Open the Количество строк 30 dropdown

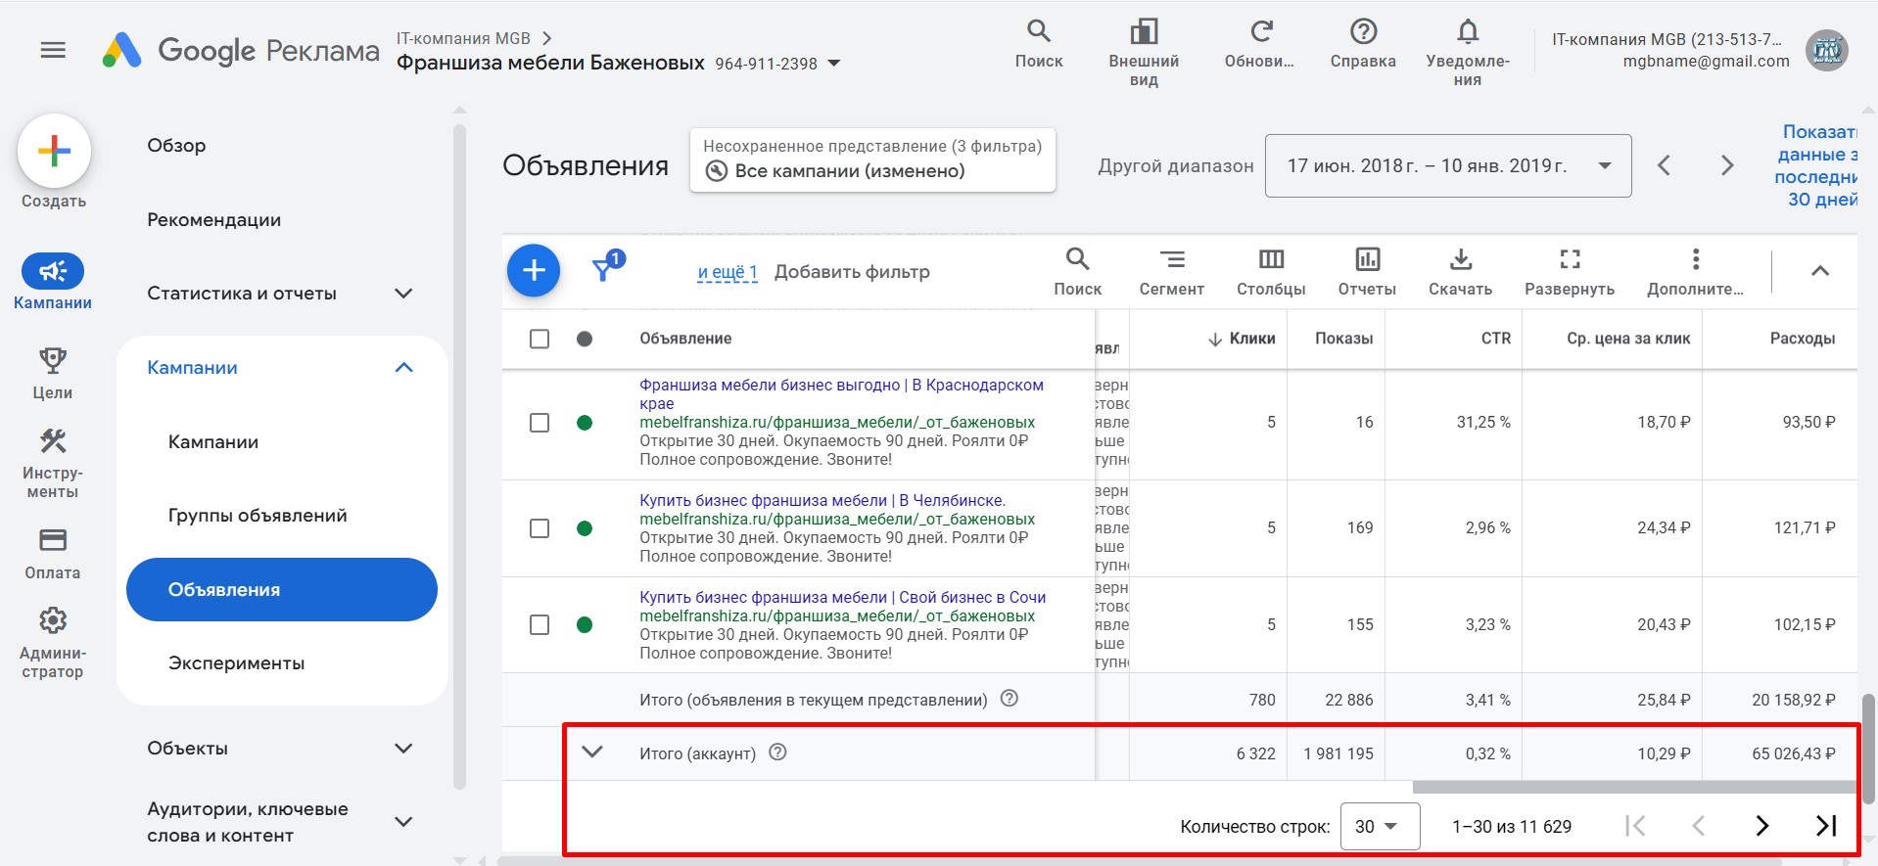point(1380,826)
